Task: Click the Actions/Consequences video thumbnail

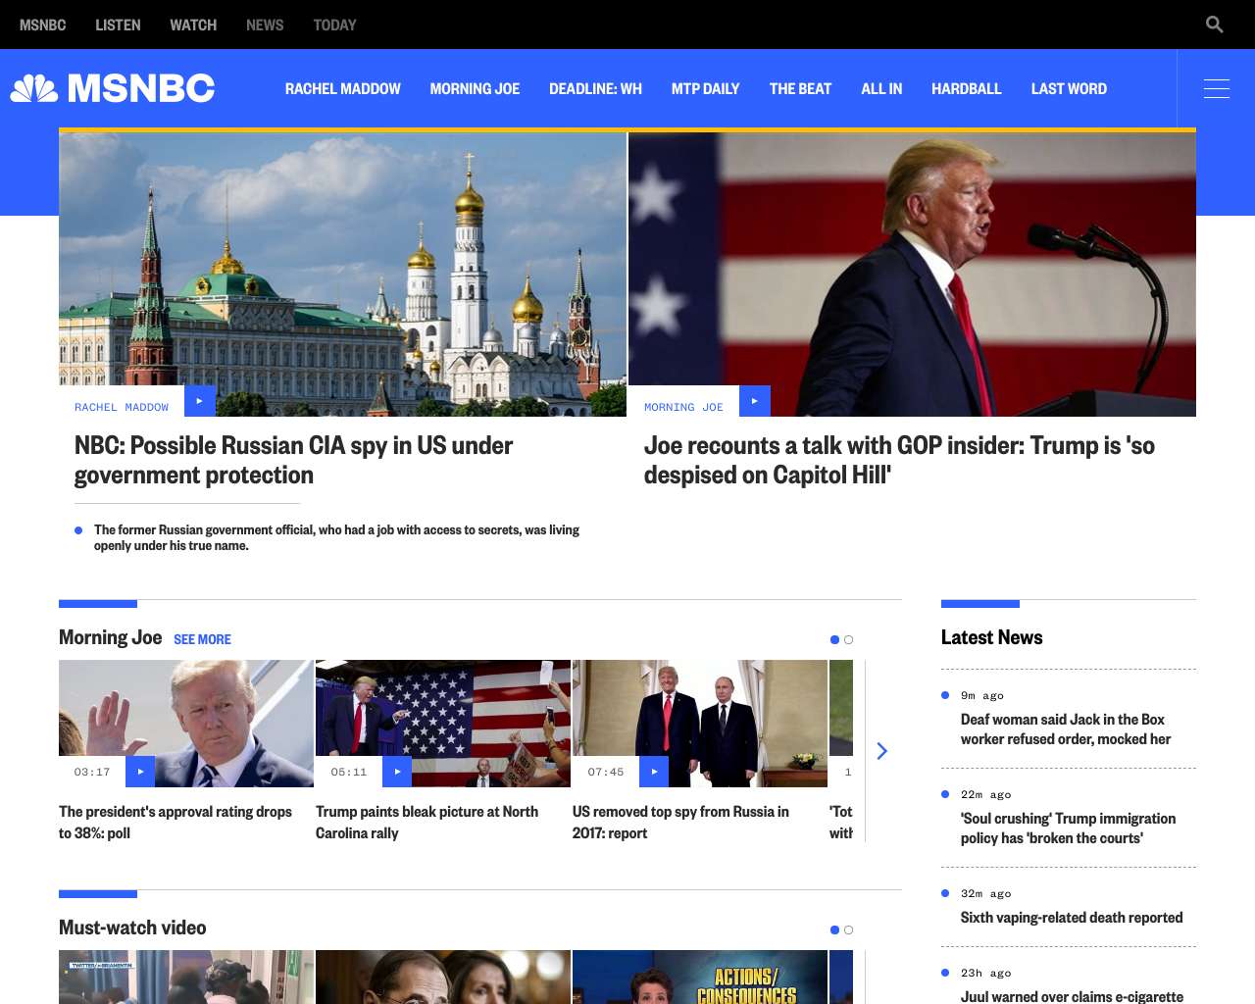Action: [x=700, y=977]
